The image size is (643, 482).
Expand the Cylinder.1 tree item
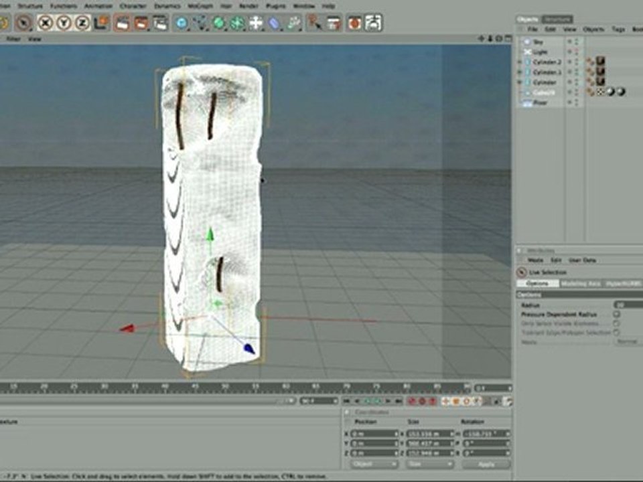point(520,72)
